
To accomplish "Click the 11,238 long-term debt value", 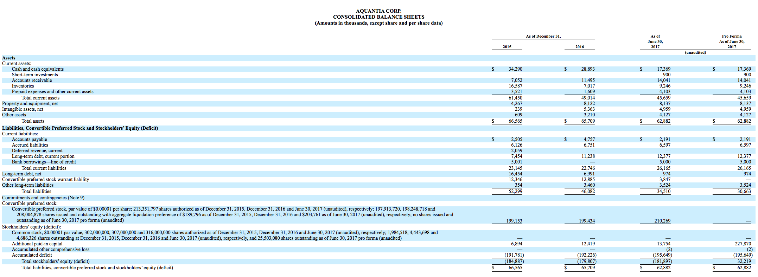I will [588, 156].
